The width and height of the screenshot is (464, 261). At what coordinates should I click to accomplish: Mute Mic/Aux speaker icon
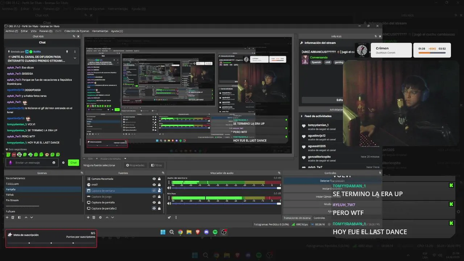tap(169, 203)
